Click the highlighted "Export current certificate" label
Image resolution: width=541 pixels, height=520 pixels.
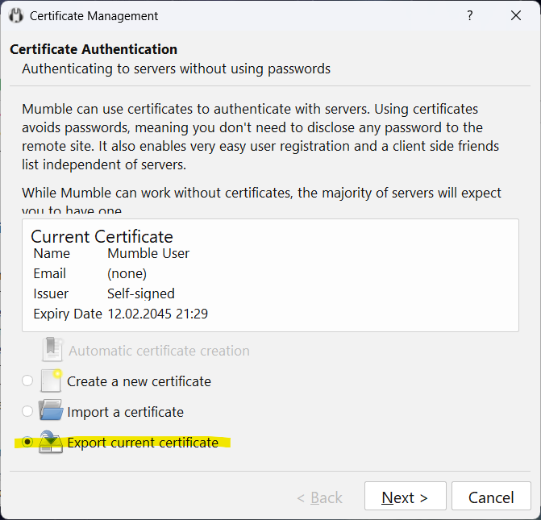coord(143,443)
